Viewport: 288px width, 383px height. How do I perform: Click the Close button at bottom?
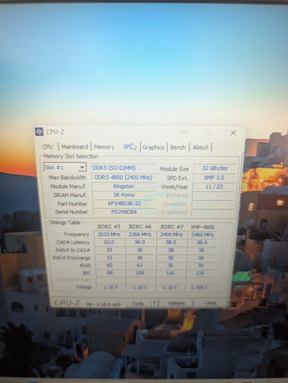pyautogui.click(x=210, y=302)
